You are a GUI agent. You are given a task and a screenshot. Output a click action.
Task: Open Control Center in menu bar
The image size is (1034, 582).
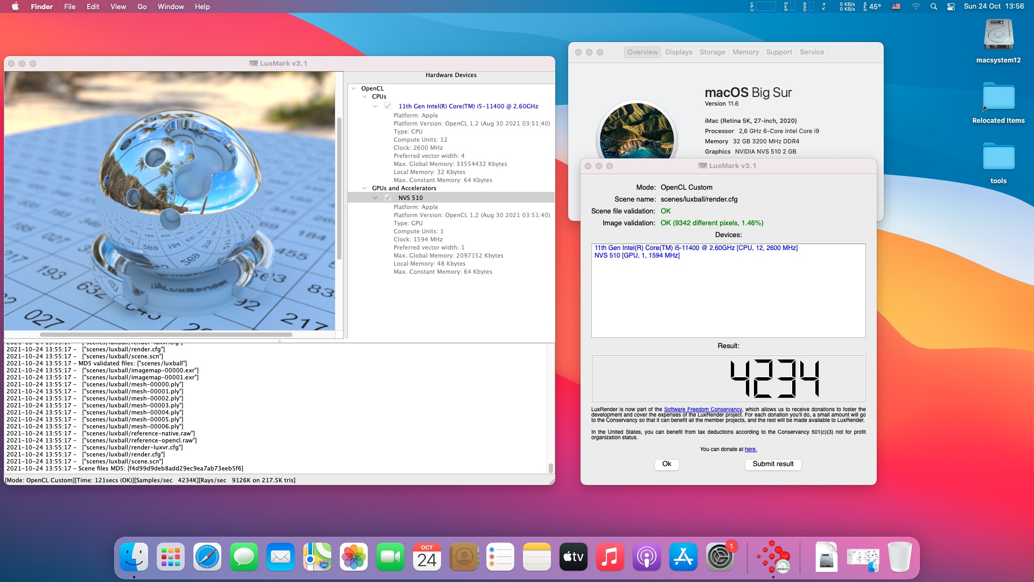pos(951,6)
